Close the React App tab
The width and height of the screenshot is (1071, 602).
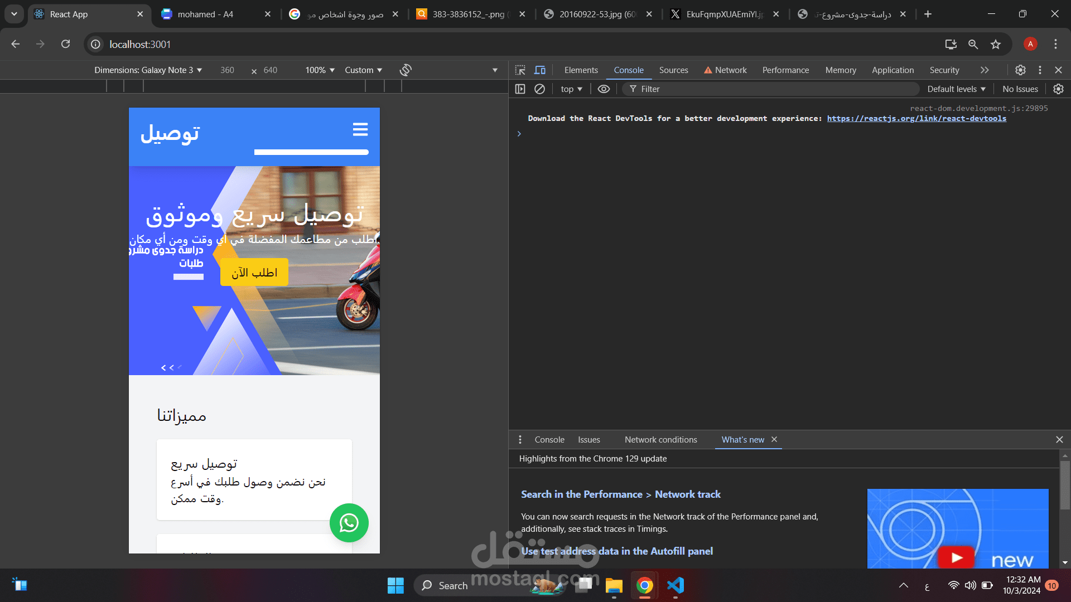point(140,14)
